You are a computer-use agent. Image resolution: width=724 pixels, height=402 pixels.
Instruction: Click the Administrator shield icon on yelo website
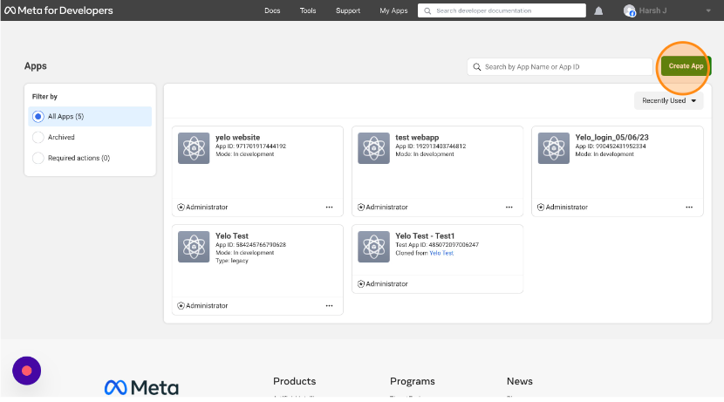coord(181,208)
